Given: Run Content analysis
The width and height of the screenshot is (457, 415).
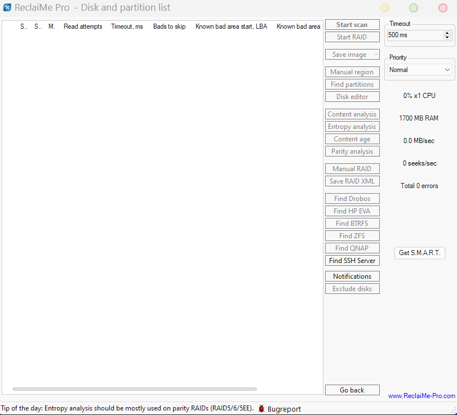Looking at the screenshot, I should pyautogui.click(x=352, y=114).
